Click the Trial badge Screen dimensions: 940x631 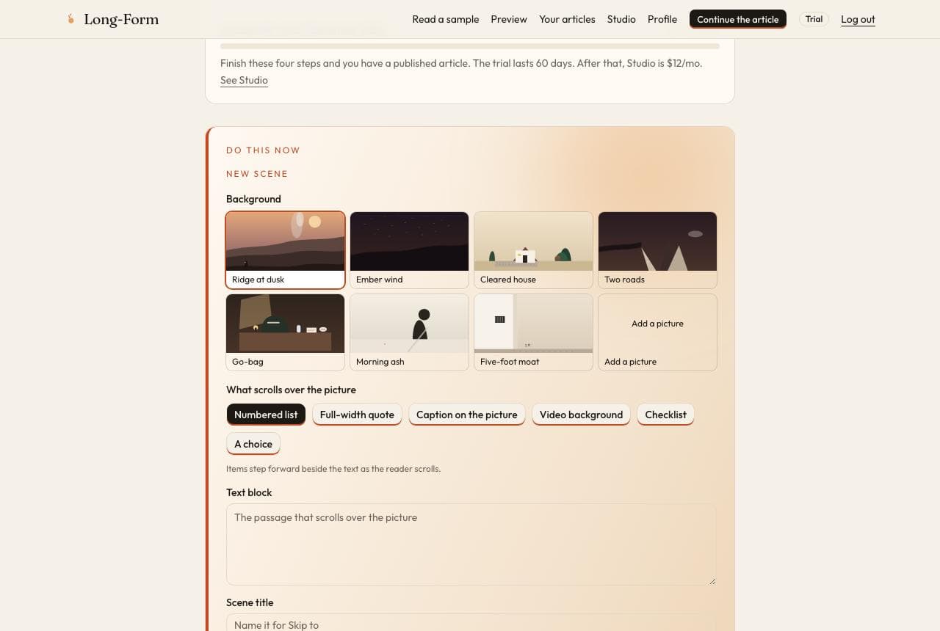tap(814, 19)
